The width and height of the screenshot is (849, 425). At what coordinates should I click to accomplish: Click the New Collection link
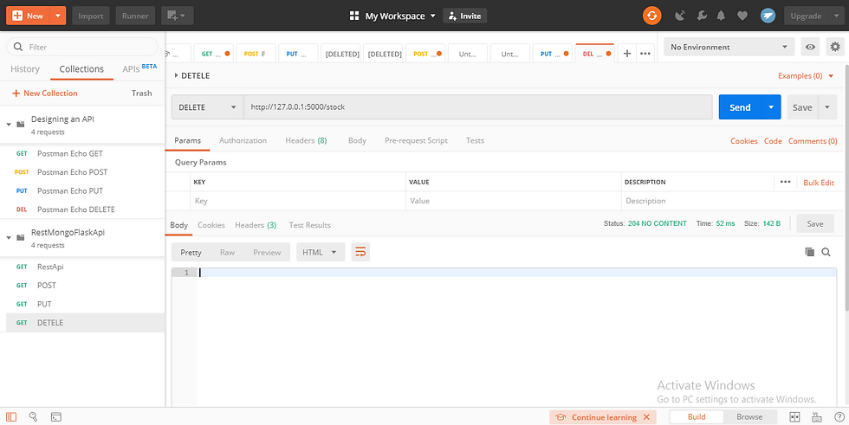pos(45,93)
